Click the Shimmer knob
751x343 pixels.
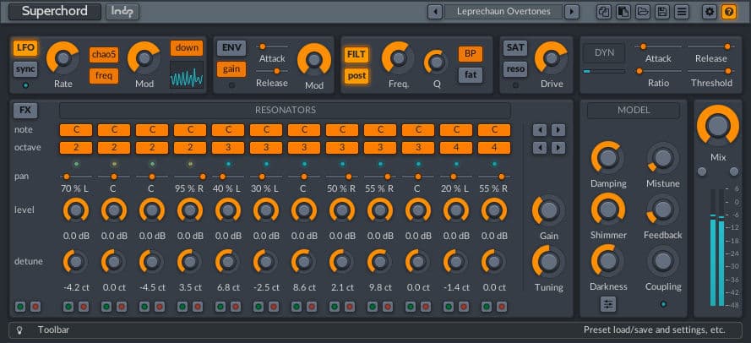(607, 210)
